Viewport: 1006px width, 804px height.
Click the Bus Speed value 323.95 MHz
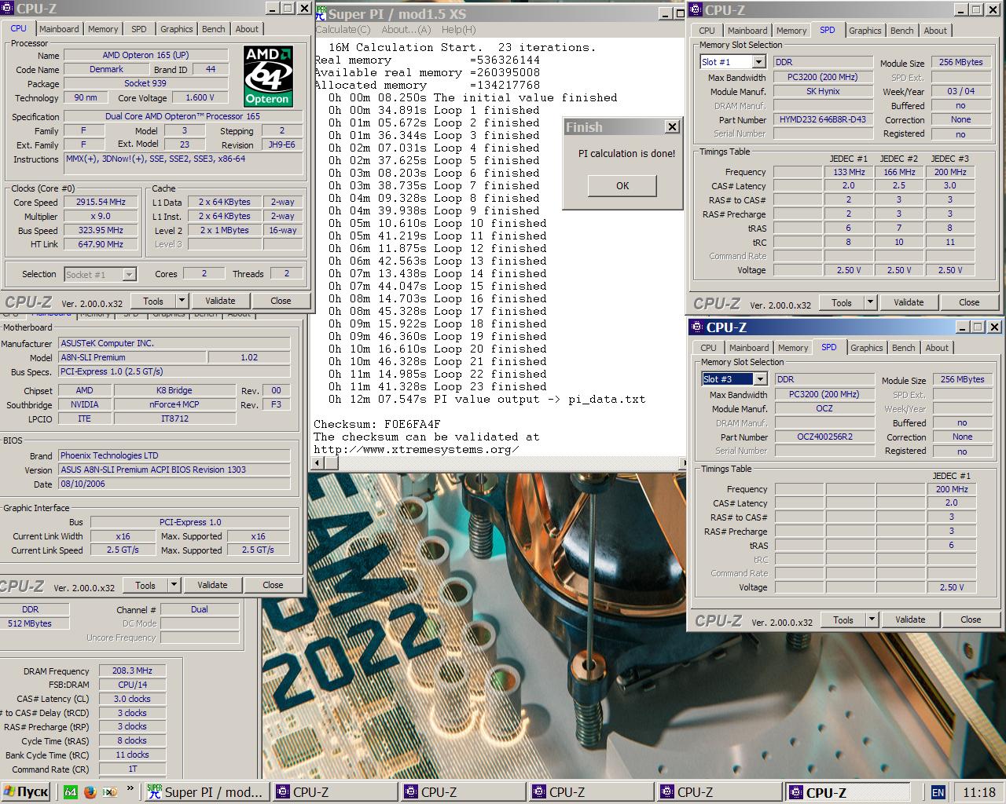coord(101,231)
